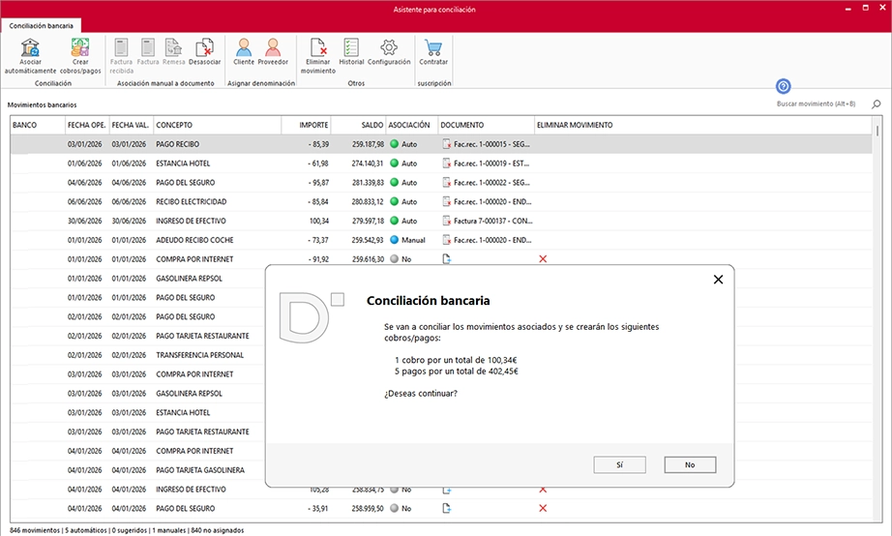Click Fac.rec. 1-000019 document text
The height and width of the screenshot is (536, 892).
[491, 164]
